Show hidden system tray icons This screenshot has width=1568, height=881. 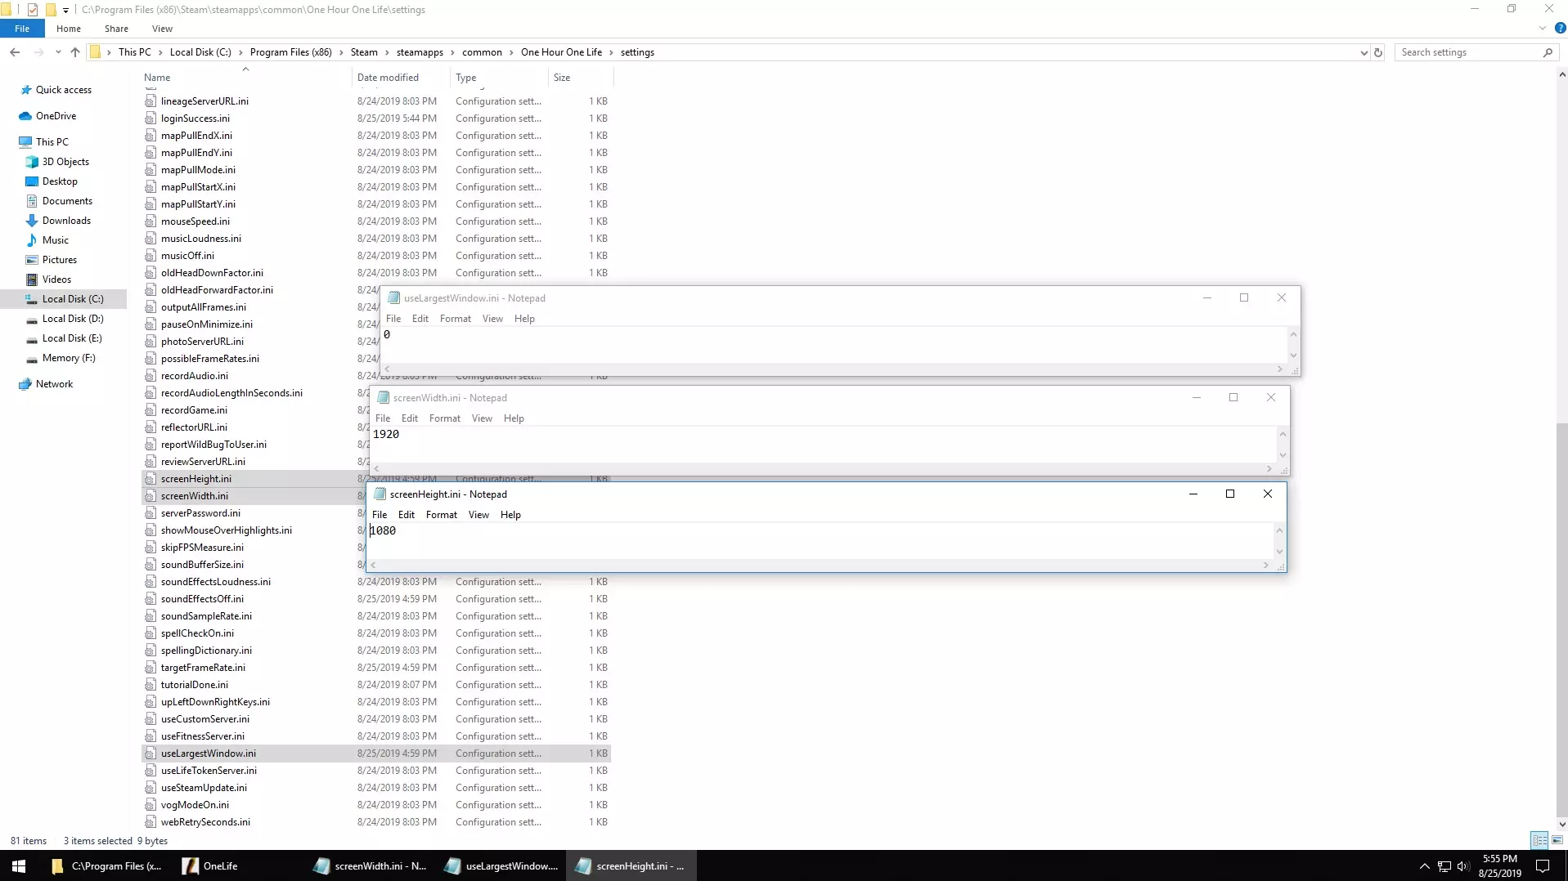tap(1424, 866)
